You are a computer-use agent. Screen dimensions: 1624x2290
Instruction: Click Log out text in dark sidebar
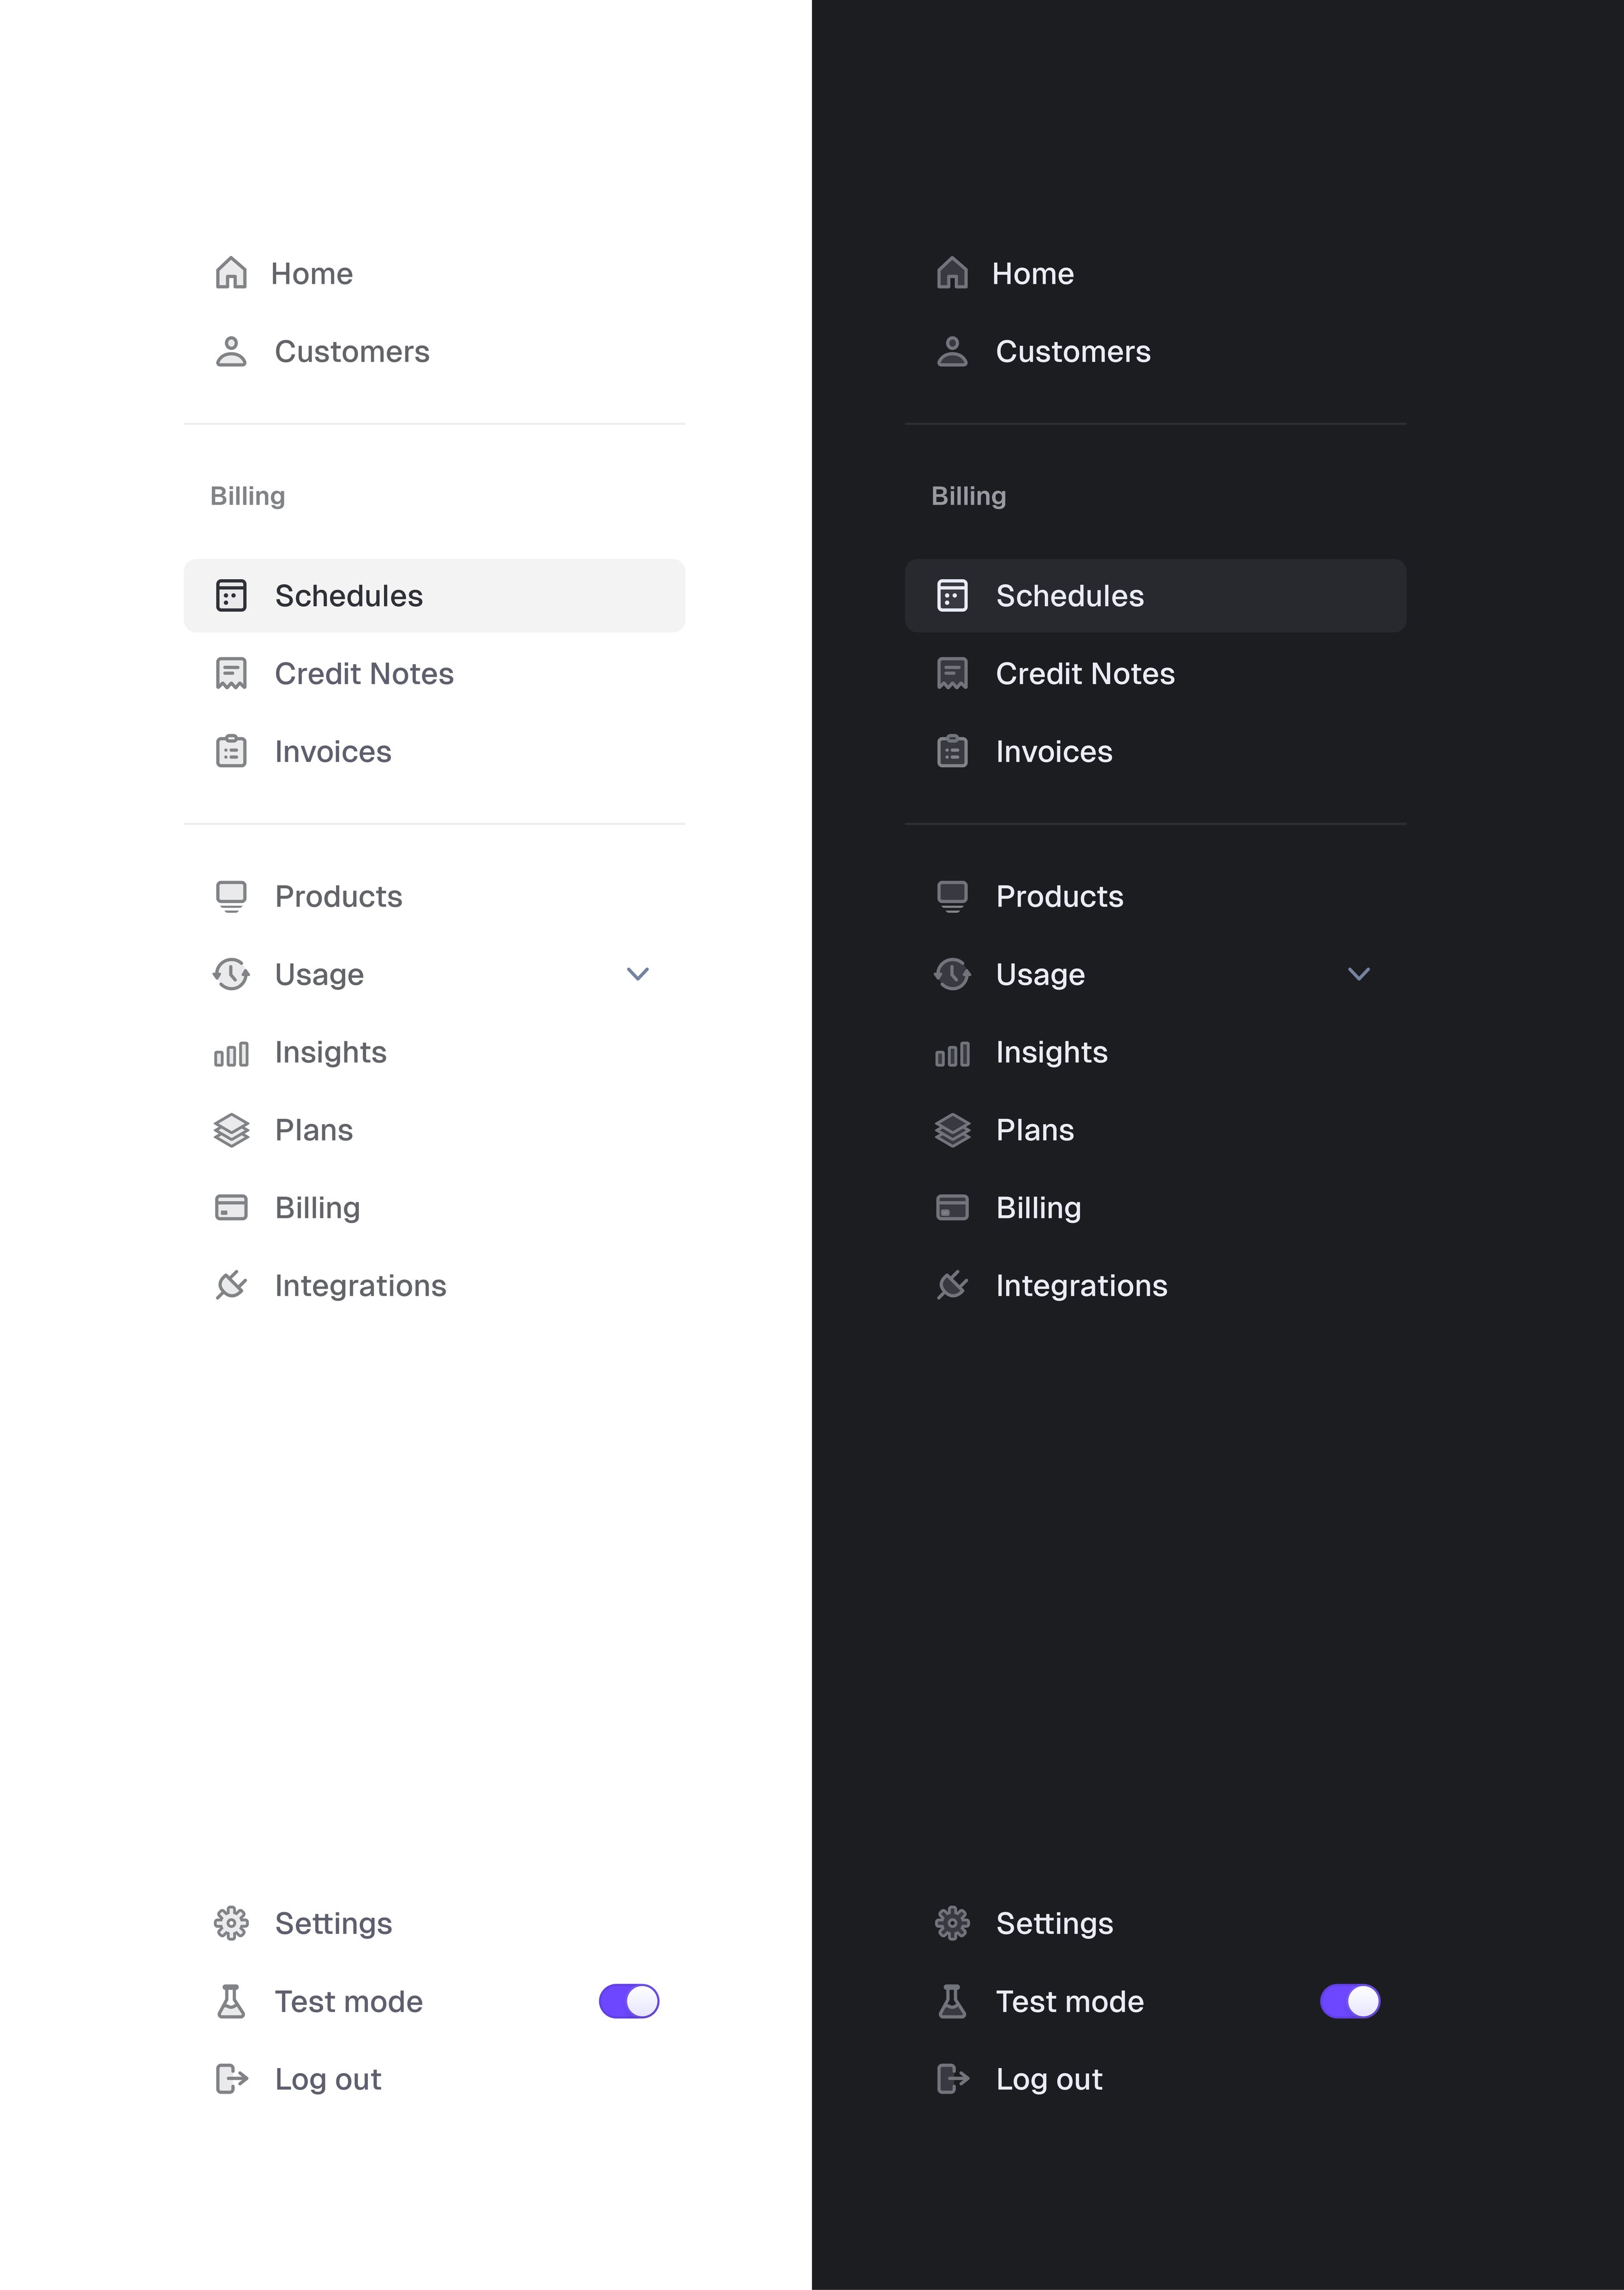point(1049,2079)
